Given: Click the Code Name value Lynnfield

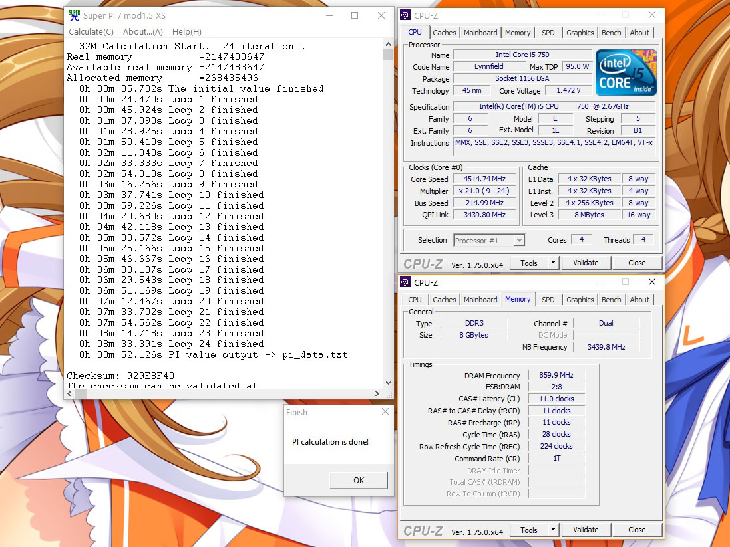Looking at the screenshot, I should tap(488, 66).
